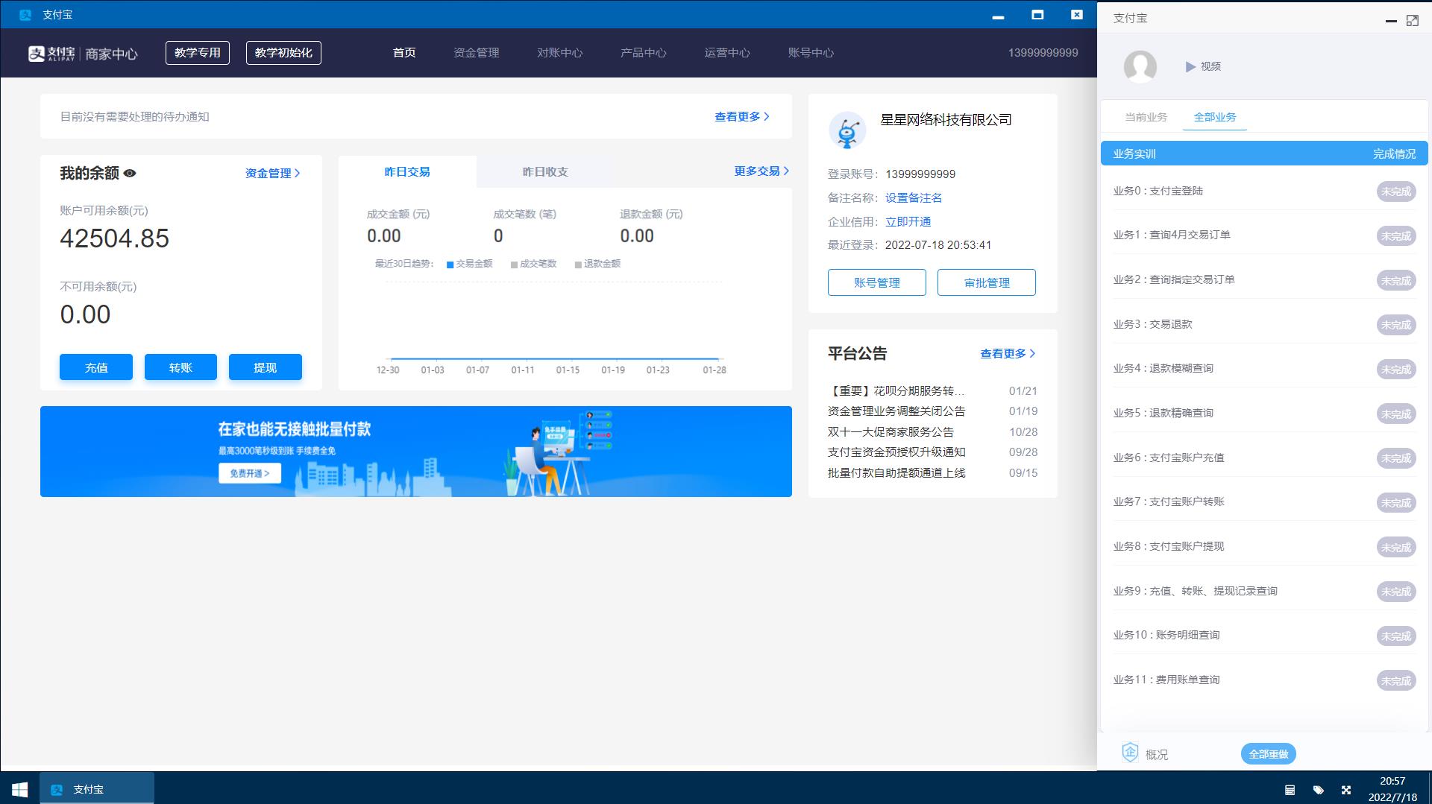Screen dimensions: 1432x804
Task: Pop out the side panel window
Action: (1412, 21)
